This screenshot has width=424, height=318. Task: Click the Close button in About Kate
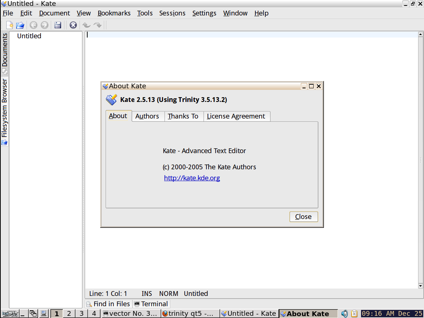click(x=304, y=217)
